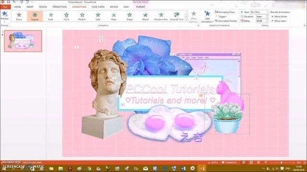Apply the Fade animation effect
307x172 pixels.
(50, 16)
